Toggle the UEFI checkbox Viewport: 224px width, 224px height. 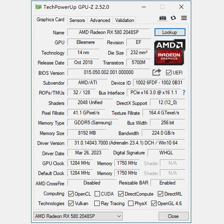[169, 73]
